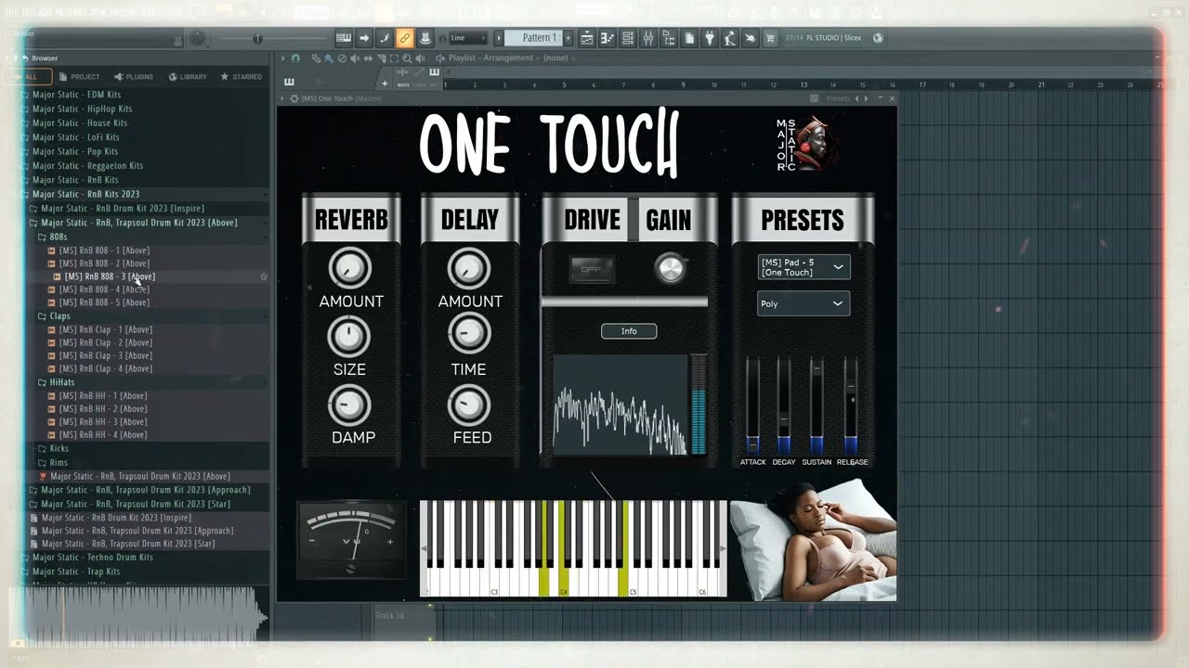Click the Reverb DAMP knob
Viewport: 1189px width, 668px height.
tap(349, 405)
